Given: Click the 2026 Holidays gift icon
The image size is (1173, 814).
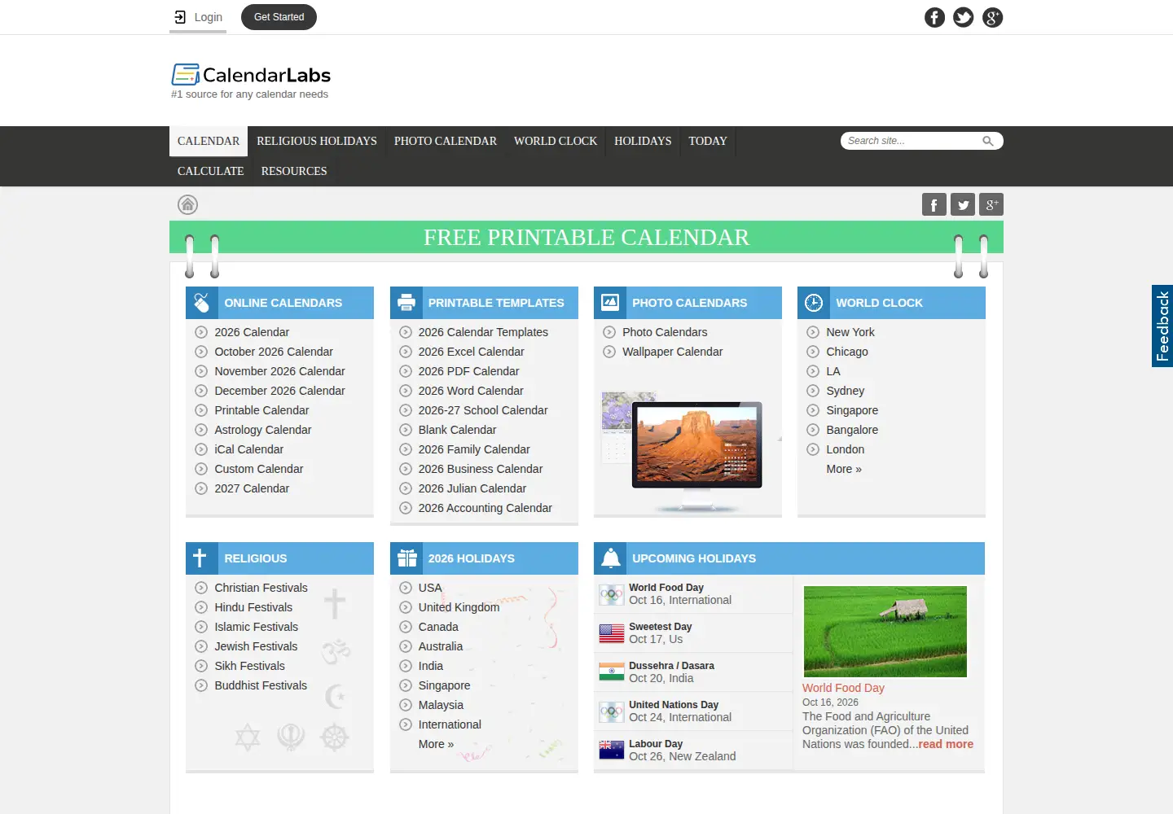Looking at the screenshot, I should point(406,558).
